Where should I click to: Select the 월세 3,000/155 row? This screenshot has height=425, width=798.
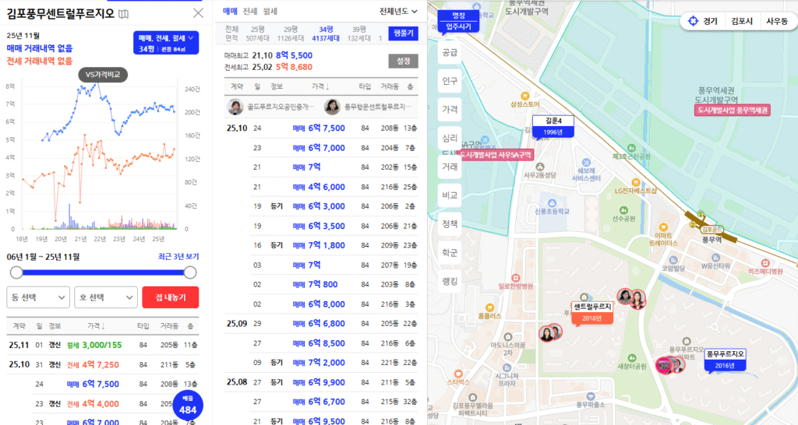(x=103, y=345)
